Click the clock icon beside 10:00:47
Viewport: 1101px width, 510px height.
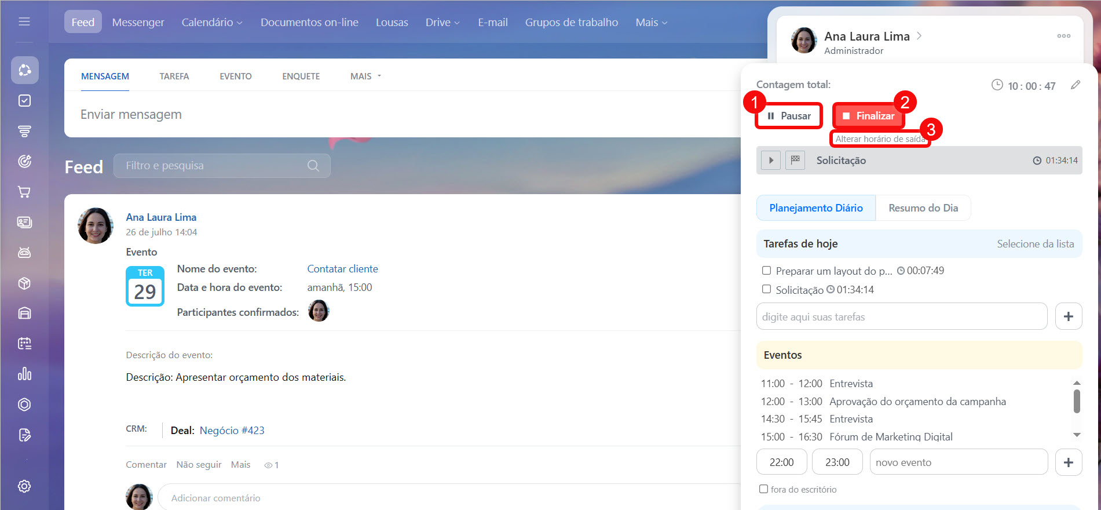[x=997, y=85]
